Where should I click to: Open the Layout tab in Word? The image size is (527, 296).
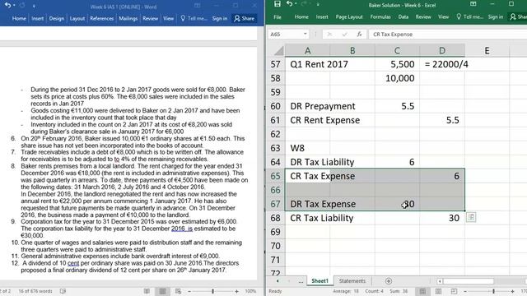pos(77,18)
